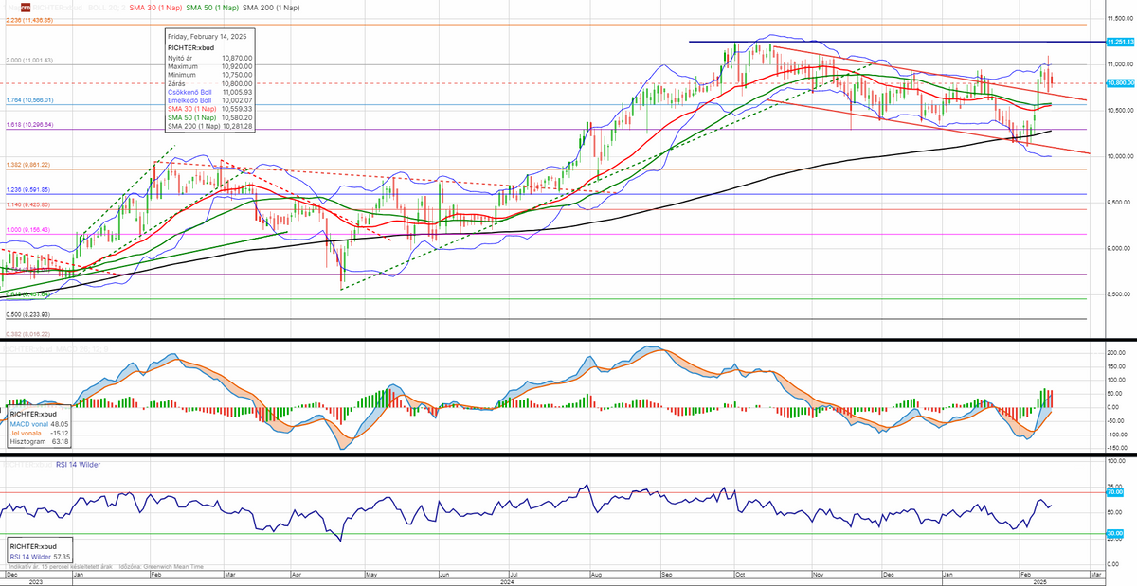Select the RSI 14 Wilder 57.35 tooltip row

pyautogui.click(x=41, y=557)
